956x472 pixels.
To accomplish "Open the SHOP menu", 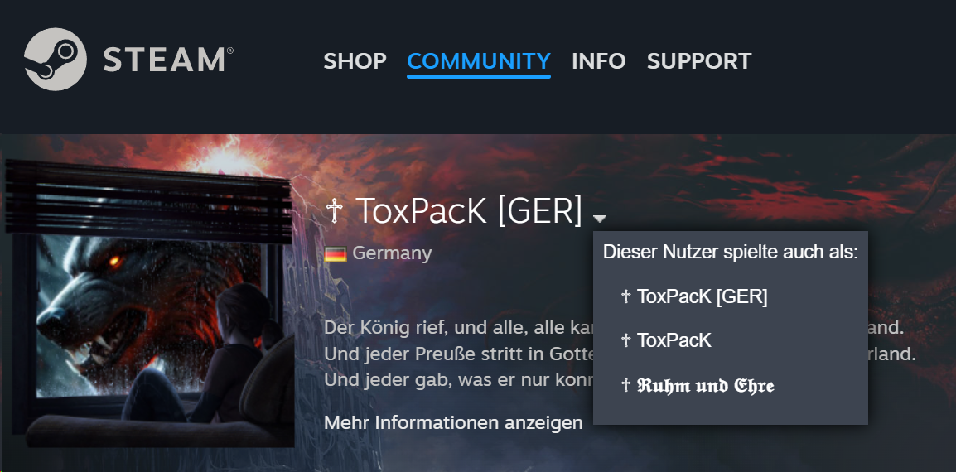I will [355, 61].
